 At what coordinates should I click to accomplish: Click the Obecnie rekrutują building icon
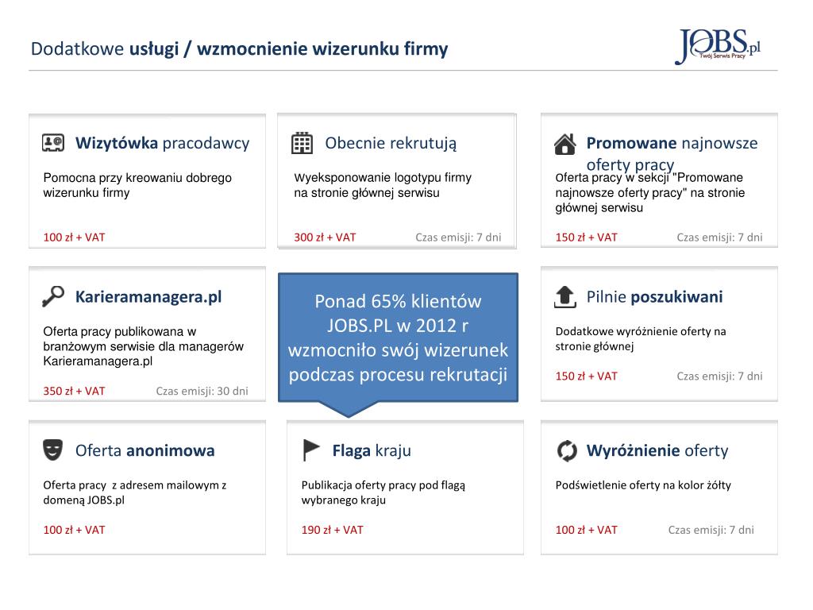click(x=302, y=143)
